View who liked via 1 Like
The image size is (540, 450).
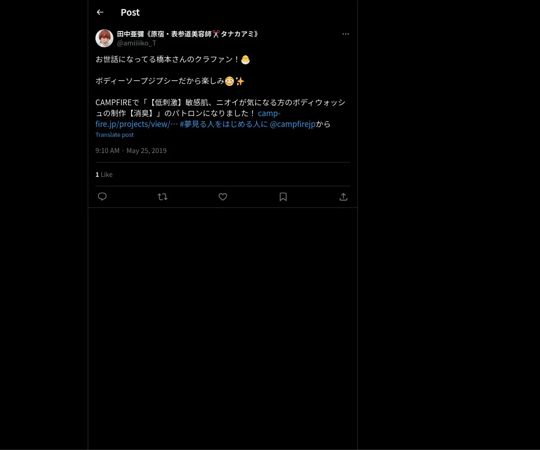(x=104, y=175)
